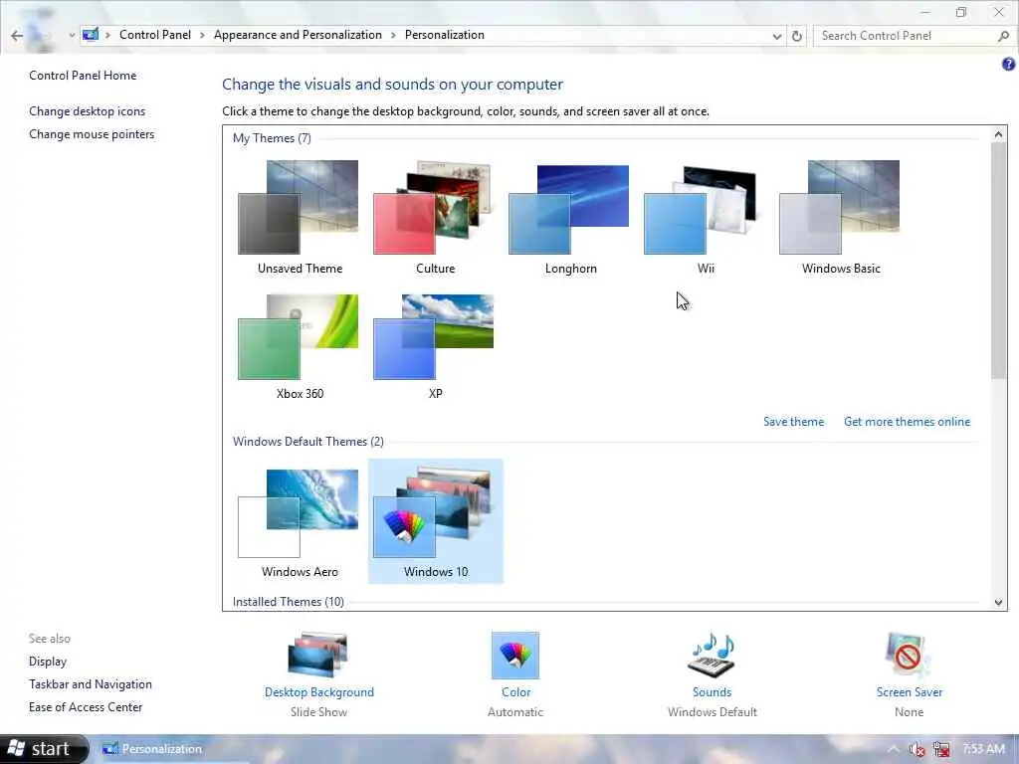
Task: Click the theme list scroll up arrow
Action: [998, 134]
